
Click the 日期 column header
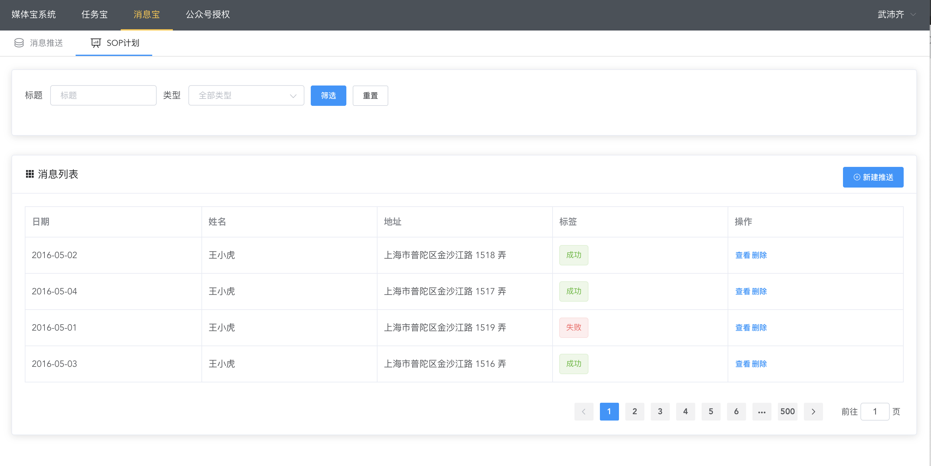[40, 222]
